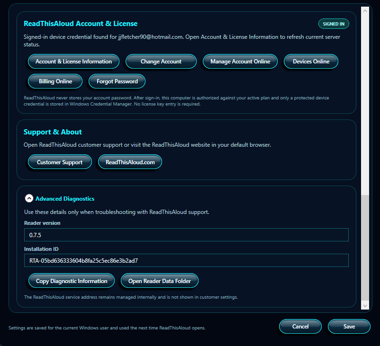Viewport: 380px width, 346px height.
Task: Click Forgot Password button
Action: click(117, 81)
